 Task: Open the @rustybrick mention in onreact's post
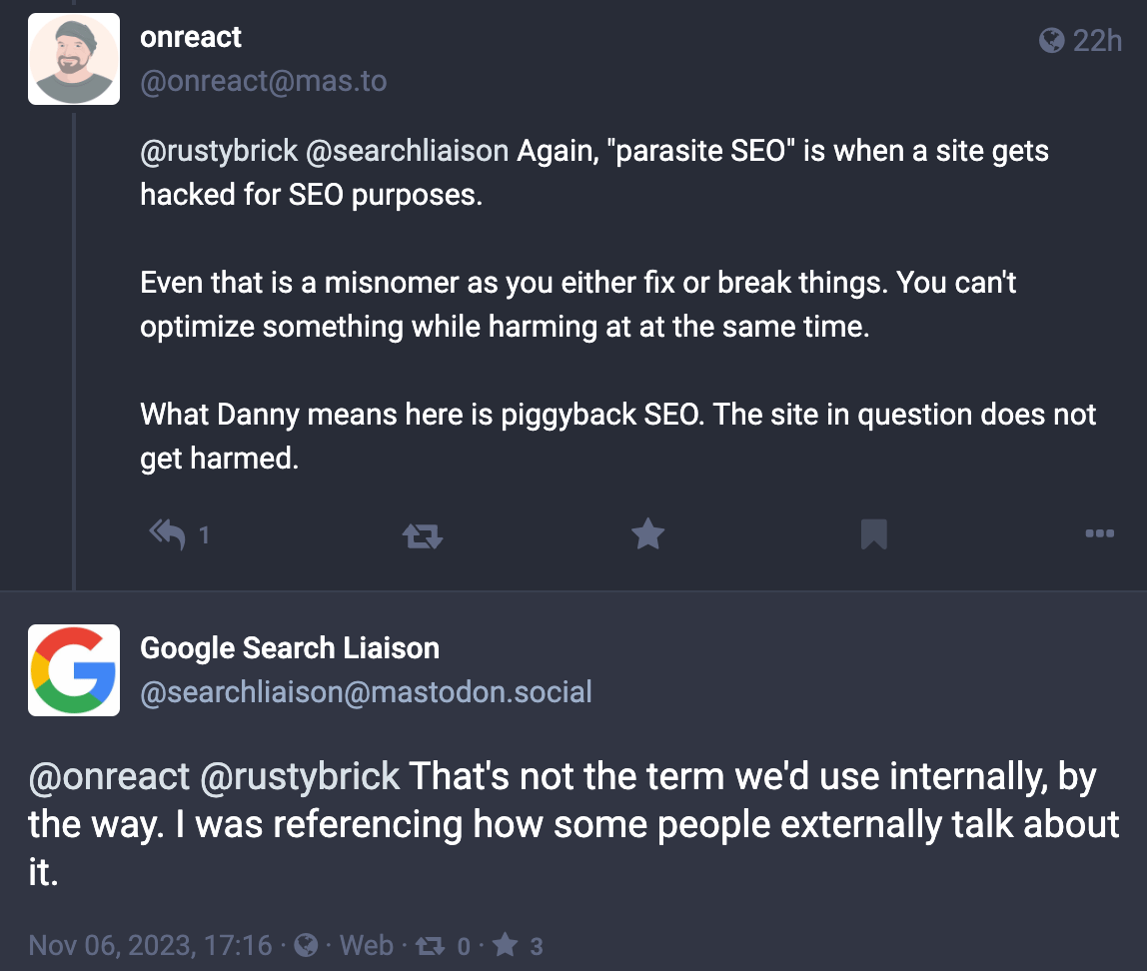point(219,151)
